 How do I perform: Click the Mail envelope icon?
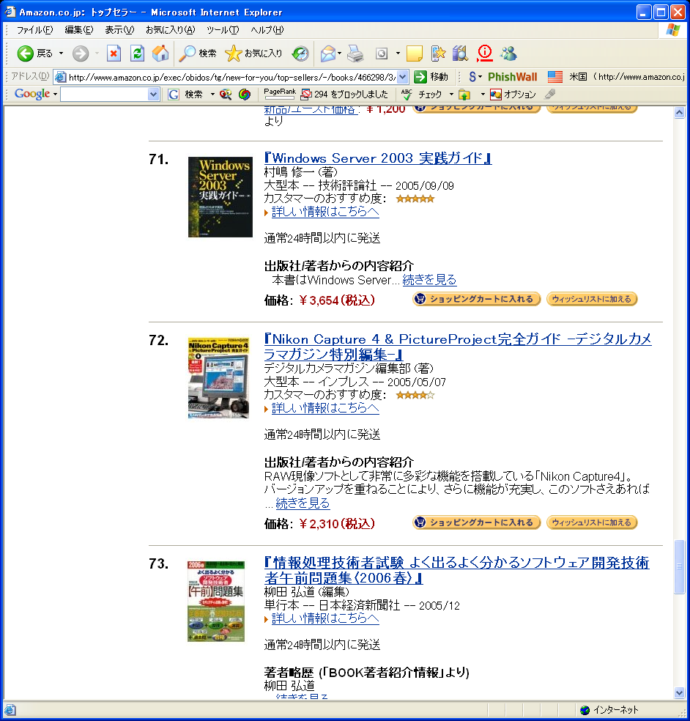pyautogui.click(x=327, y=53)
